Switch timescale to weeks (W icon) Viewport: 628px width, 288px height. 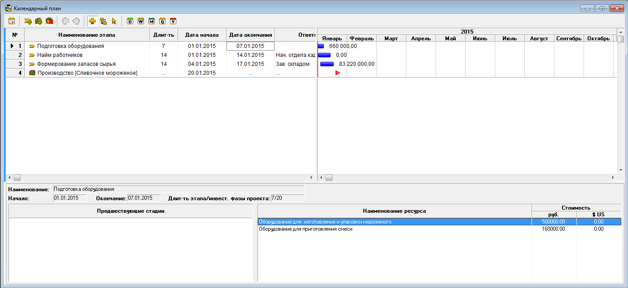(141, 21)
